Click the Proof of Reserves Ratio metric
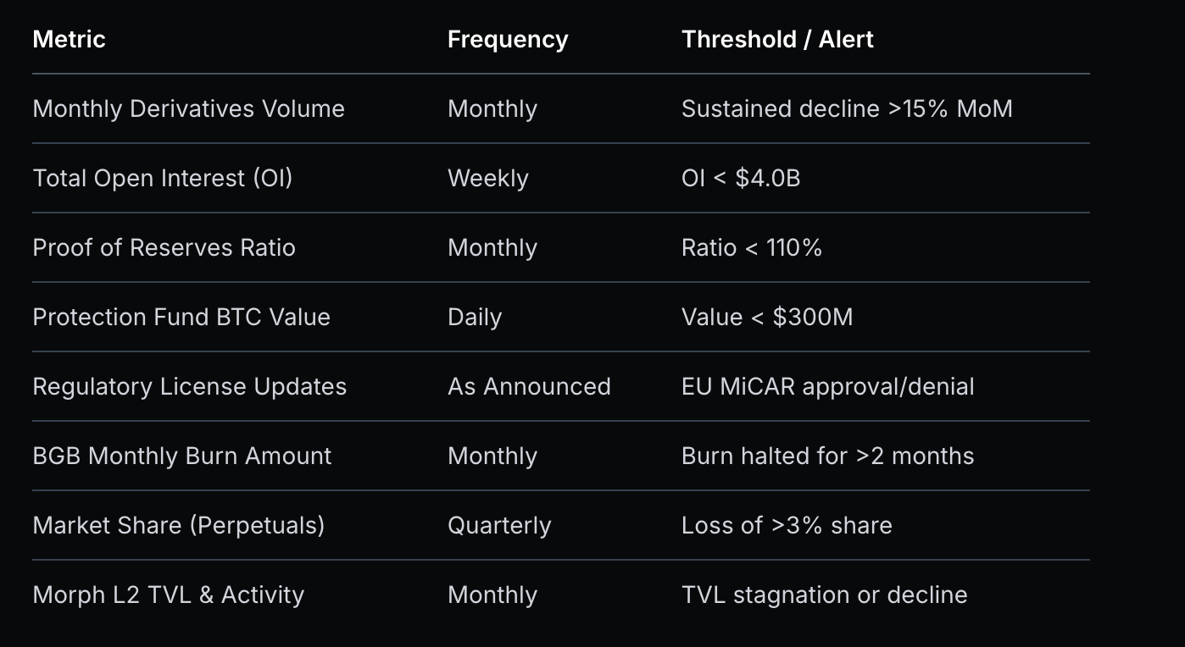Screen dimensions: 1185x647 point(164,248)
